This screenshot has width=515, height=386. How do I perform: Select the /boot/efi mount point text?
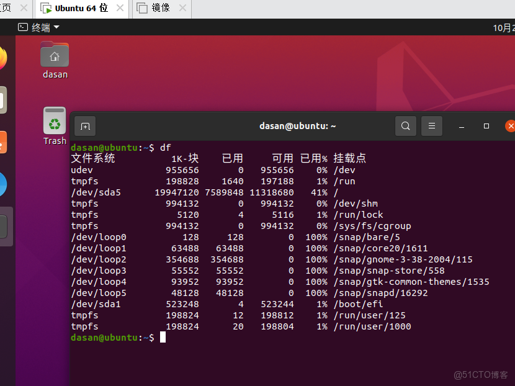[x=359, y=304]
